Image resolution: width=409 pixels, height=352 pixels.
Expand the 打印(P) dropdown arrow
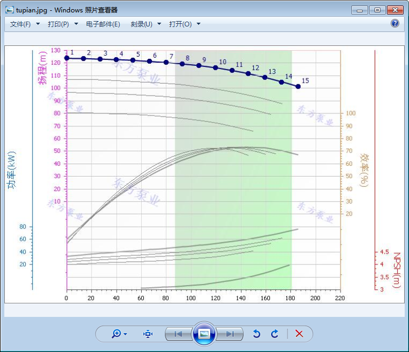point(76,24)
